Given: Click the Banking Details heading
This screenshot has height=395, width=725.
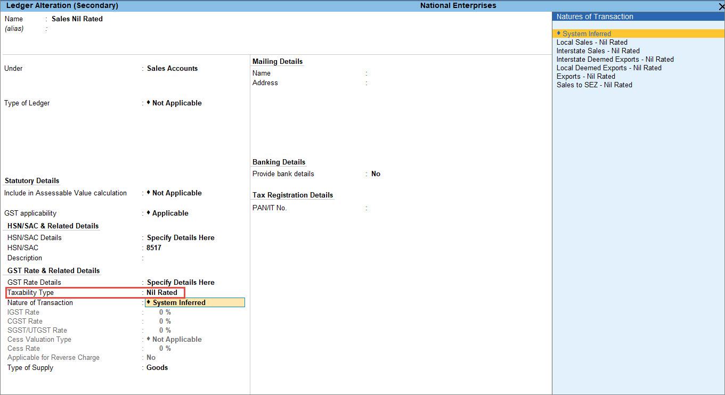Looking at the screenshot, I should point(279,162).
